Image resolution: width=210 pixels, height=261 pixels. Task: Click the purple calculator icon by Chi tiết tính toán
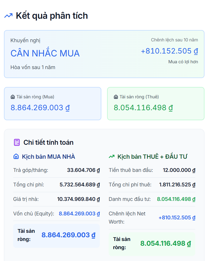coord(17,142)
